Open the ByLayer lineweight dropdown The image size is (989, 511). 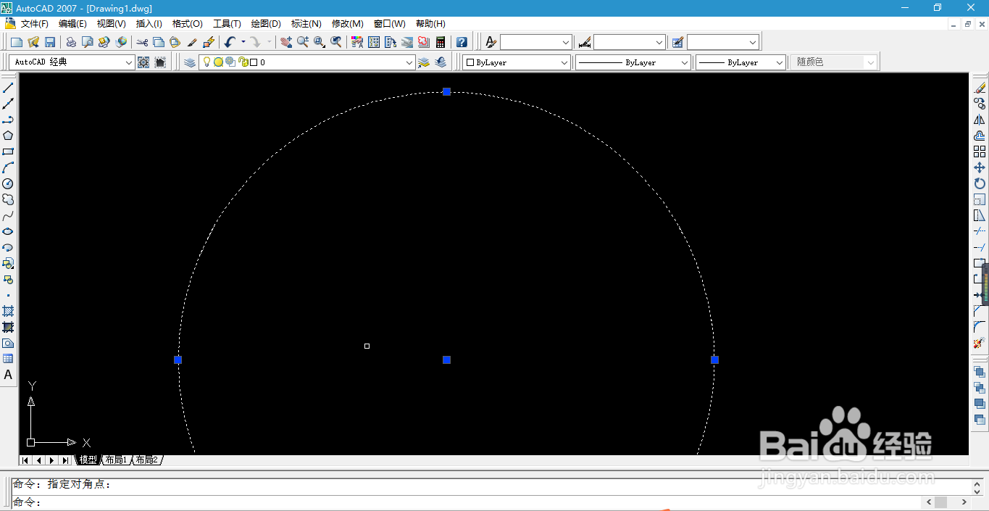click(741, 62)
